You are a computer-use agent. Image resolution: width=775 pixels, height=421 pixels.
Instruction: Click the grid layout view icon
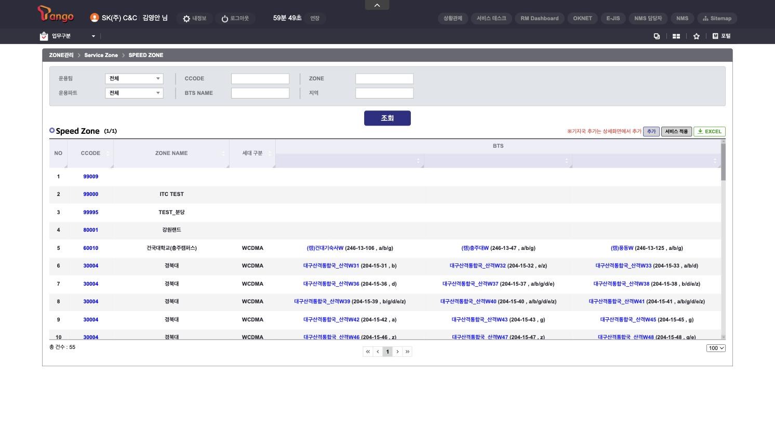click(676, 36)
